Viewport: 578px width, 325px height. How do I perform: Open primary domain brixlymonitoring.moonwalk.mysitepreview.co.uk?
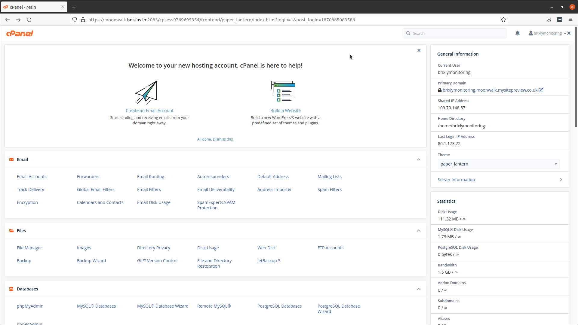point(490,90)
